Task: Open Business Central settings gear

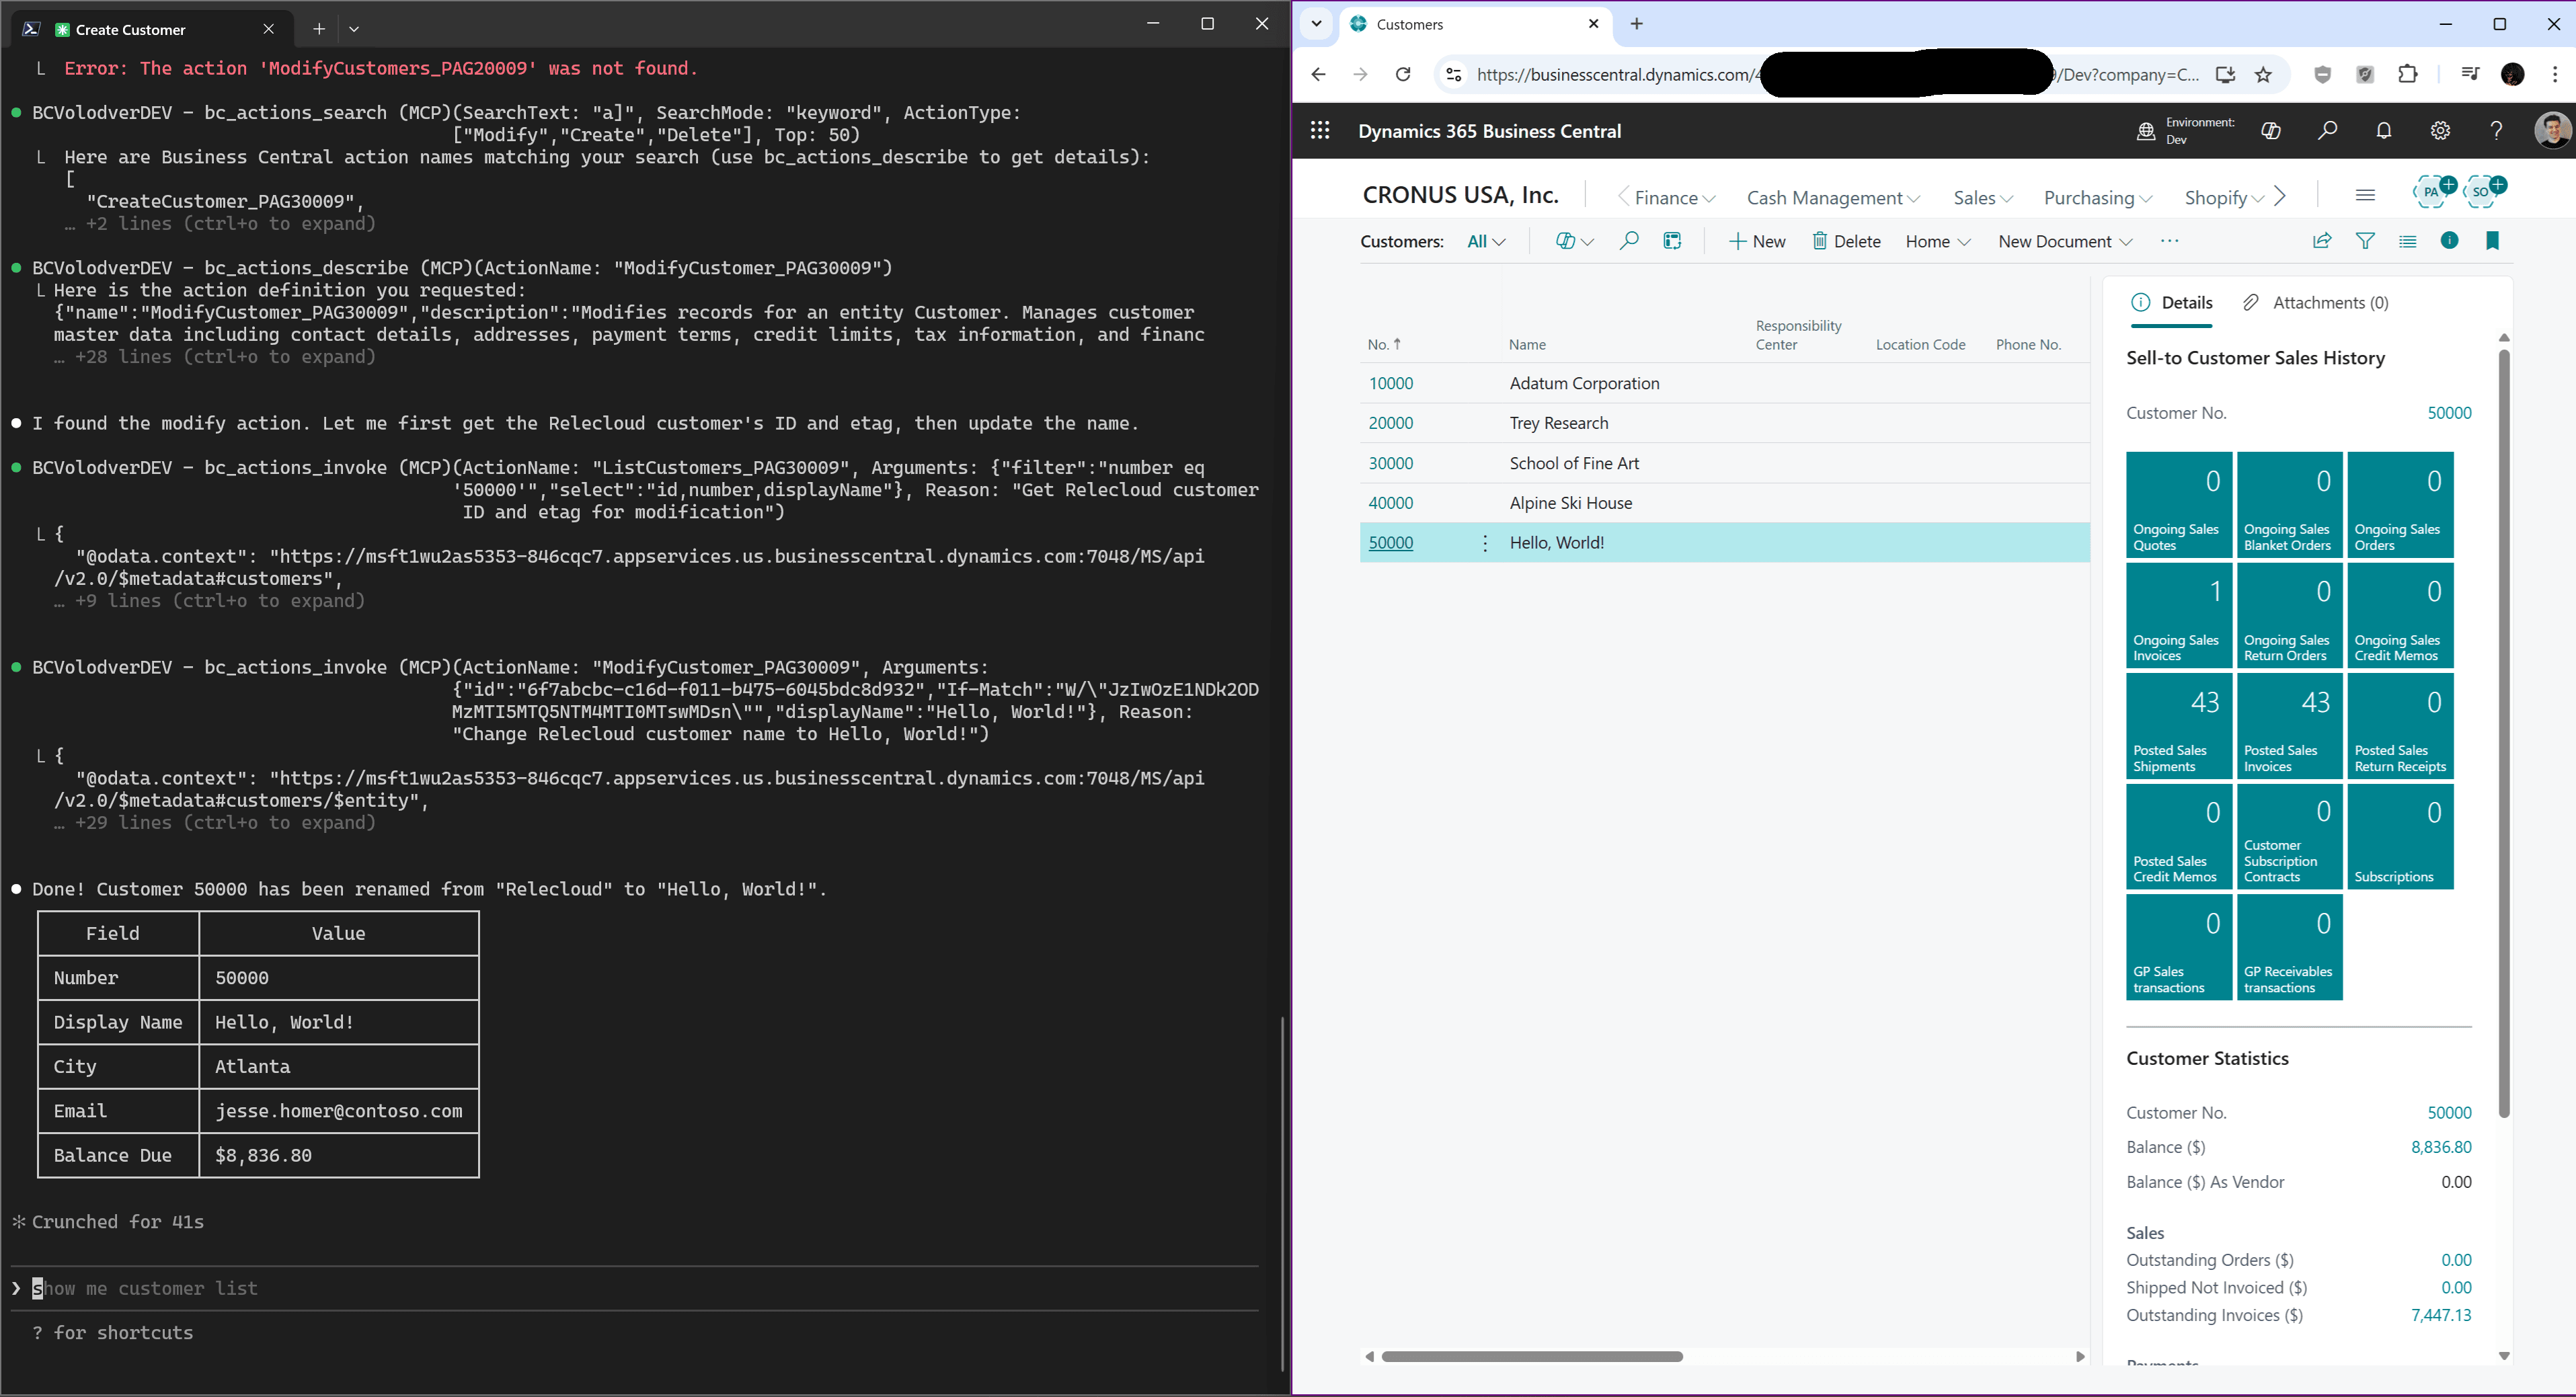Action: click(2440, 131)
